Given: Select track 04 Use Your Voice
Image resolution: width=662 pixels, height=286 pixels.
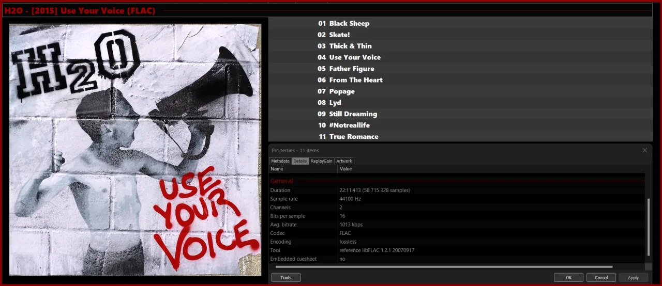Looking at the screenshot, I should (x=460, y=57).
